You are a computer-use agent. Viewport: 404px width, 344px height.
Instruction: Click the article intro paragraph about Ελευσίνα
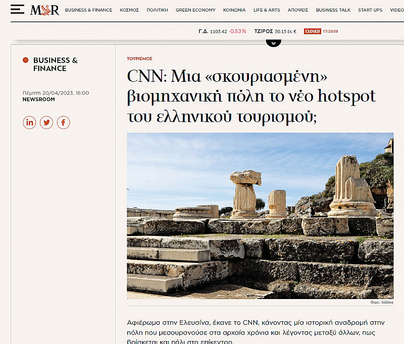tap(256, 332)
